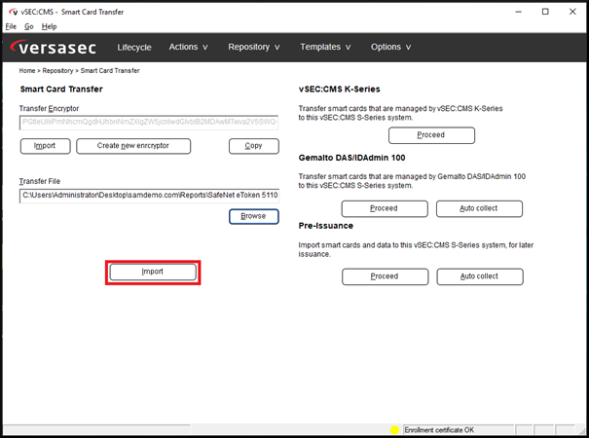Click the Gemalto DAS/IDAdmin 100 heading

tap(351, 158)
